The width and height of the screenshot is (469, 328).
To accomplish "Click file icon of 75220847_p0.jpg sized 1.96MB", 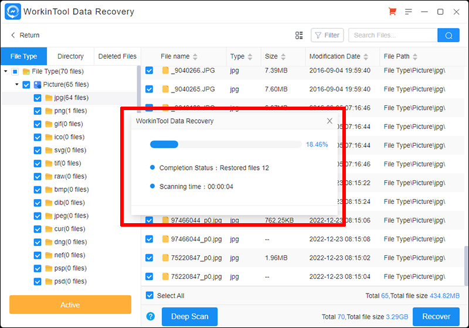I will (x=165, y=258).
